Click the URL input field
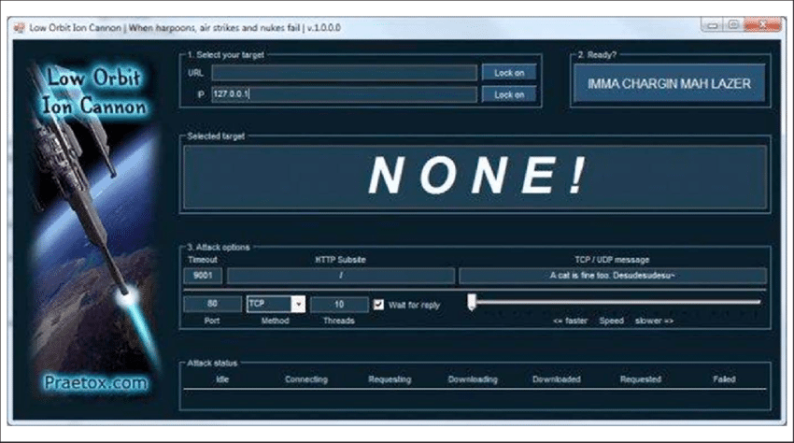The height and width of the screenshot is (443, 794). [344, 73]
